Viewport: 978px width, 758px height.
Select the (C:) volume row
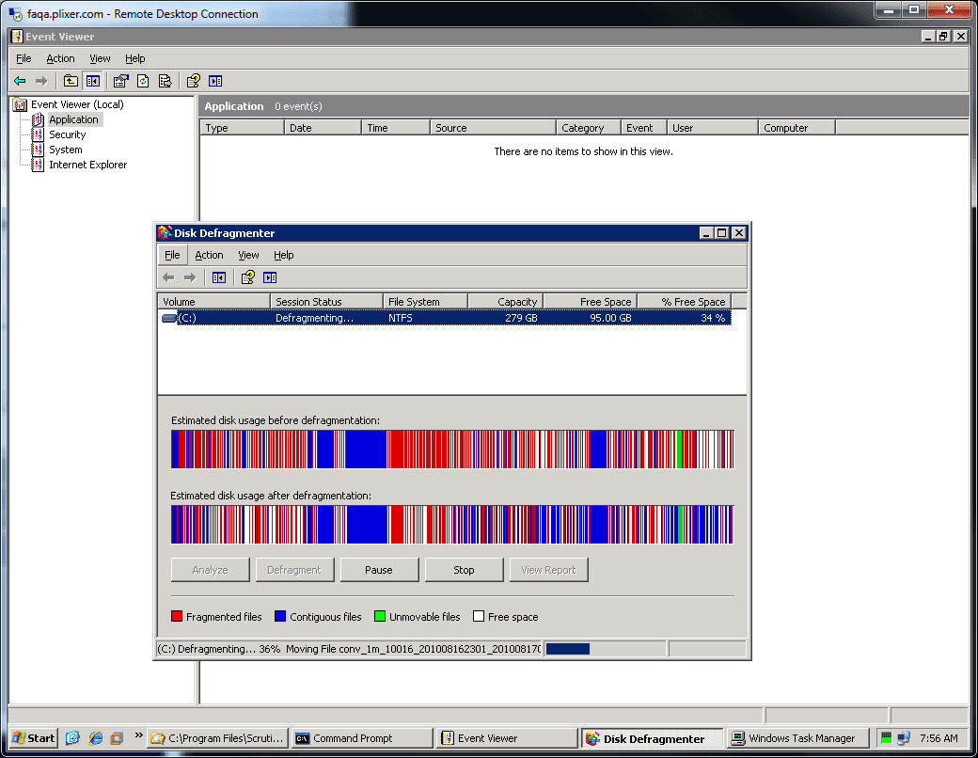(445, 318)
